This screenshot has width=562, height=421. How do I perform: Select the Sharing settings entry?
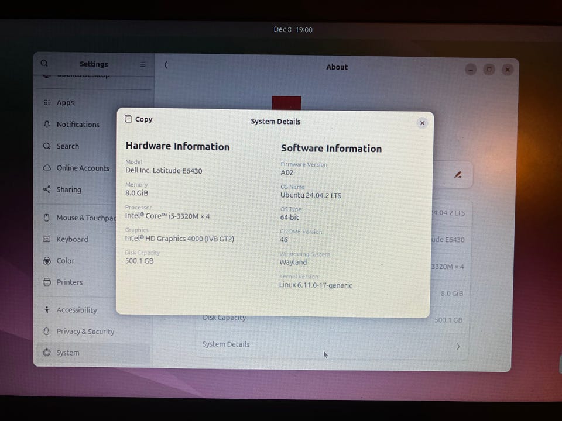tap(68, 189)
